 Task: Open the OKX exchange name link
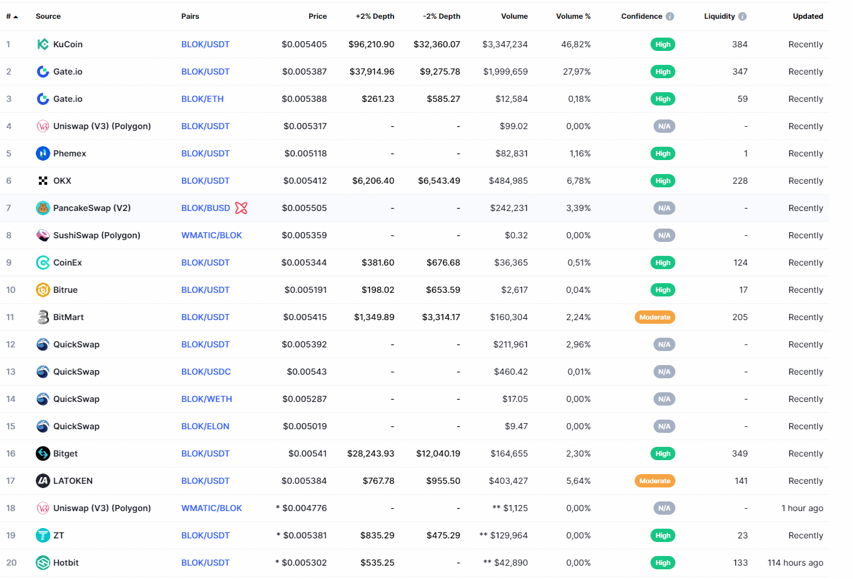point(62,181)
